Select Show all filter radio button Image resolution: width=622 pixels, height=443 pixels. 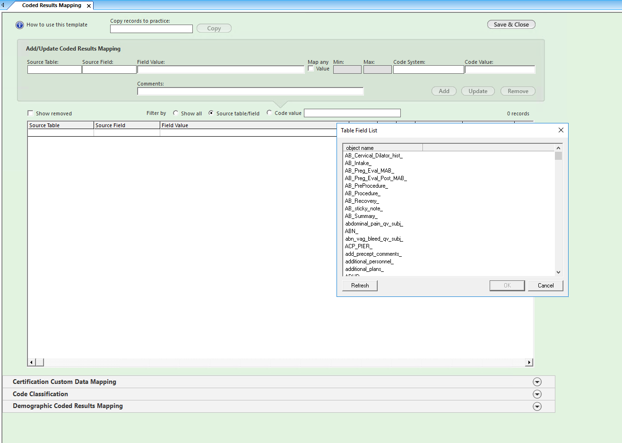175,113
